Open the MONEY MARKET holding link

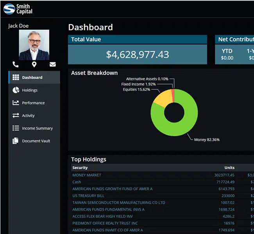tap(87, 175)
